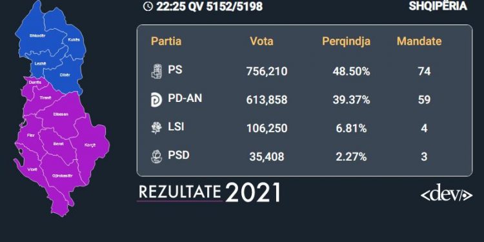Click the Perqindja column header
The height and width of the screenshot is (242, 484).
click(346, 41)
